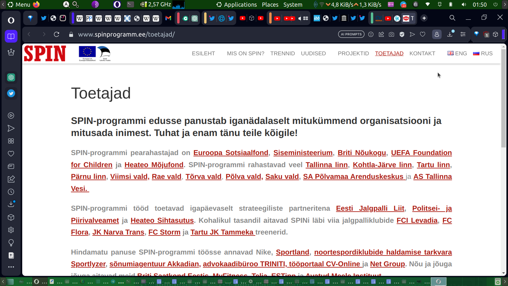Follow the Tallinna linn link
Viewport: 508px width, 286px height.
pos(327,165)
